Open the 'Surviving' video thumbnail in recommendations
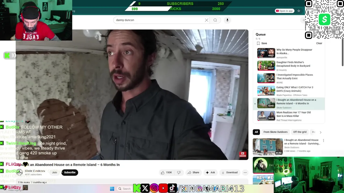Image resolution: width=344 pixels, height=193 pixels. pos(268,147)
